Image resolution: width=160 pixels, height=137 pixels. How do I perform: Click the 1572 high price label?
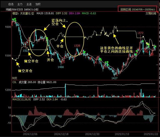point(140,33)
